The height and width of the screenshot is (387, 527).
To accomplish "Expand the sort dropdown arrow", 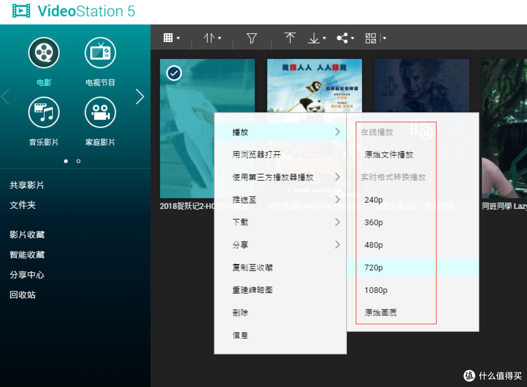I will coord(220,39).
